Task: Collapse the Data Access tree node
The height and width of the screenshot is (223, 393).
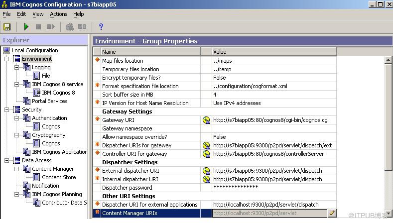Action: [x=7, y=160]
